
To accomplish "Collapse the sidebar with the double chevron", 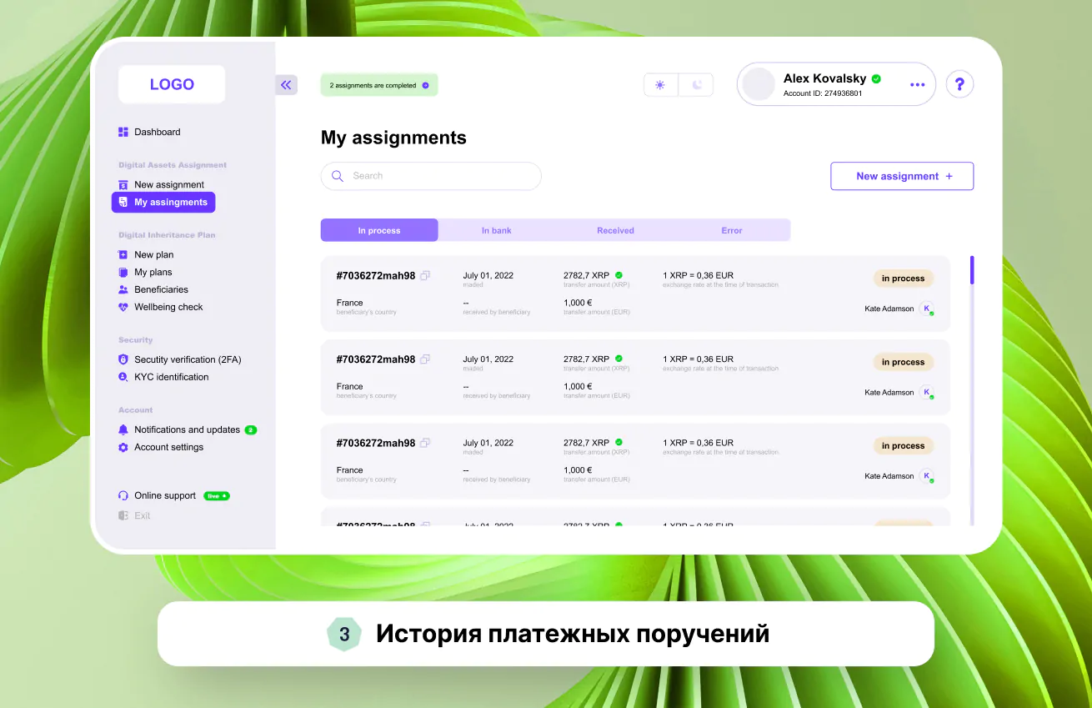I will click(x=286, y=84).
